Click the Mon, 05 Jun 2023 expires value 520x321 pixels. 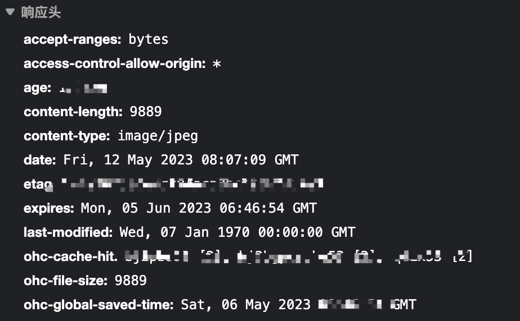[x=199, y=208]
